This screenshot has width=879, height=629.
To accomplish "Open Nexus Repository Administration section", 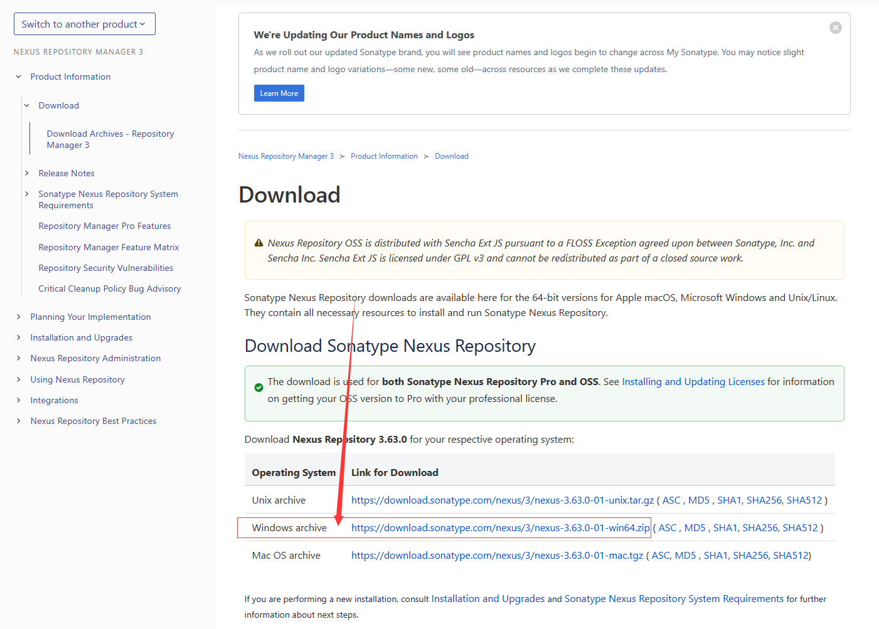I will pyautogui.click(x=95, y=358).
